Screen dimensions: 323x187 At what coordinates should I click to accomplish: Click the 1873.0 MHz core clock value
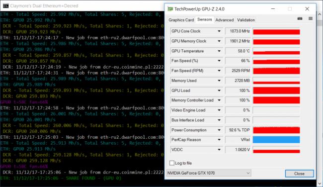coord(238,31)
